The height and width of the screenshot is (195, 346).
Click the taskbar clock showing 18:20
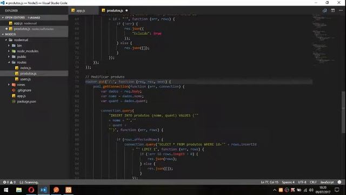pyautogui.click(x=323, y=190)
